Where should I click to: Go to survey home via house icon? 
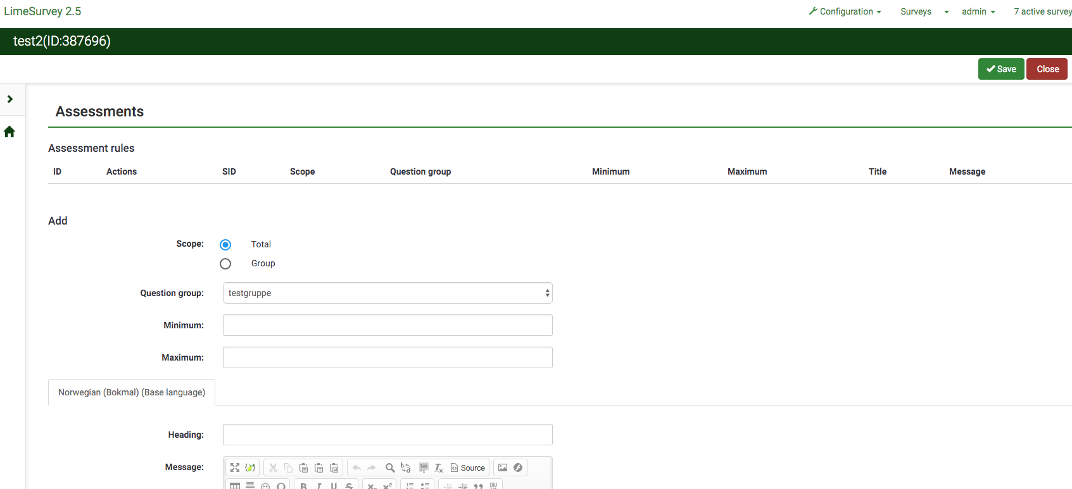[x=9, y=132]
